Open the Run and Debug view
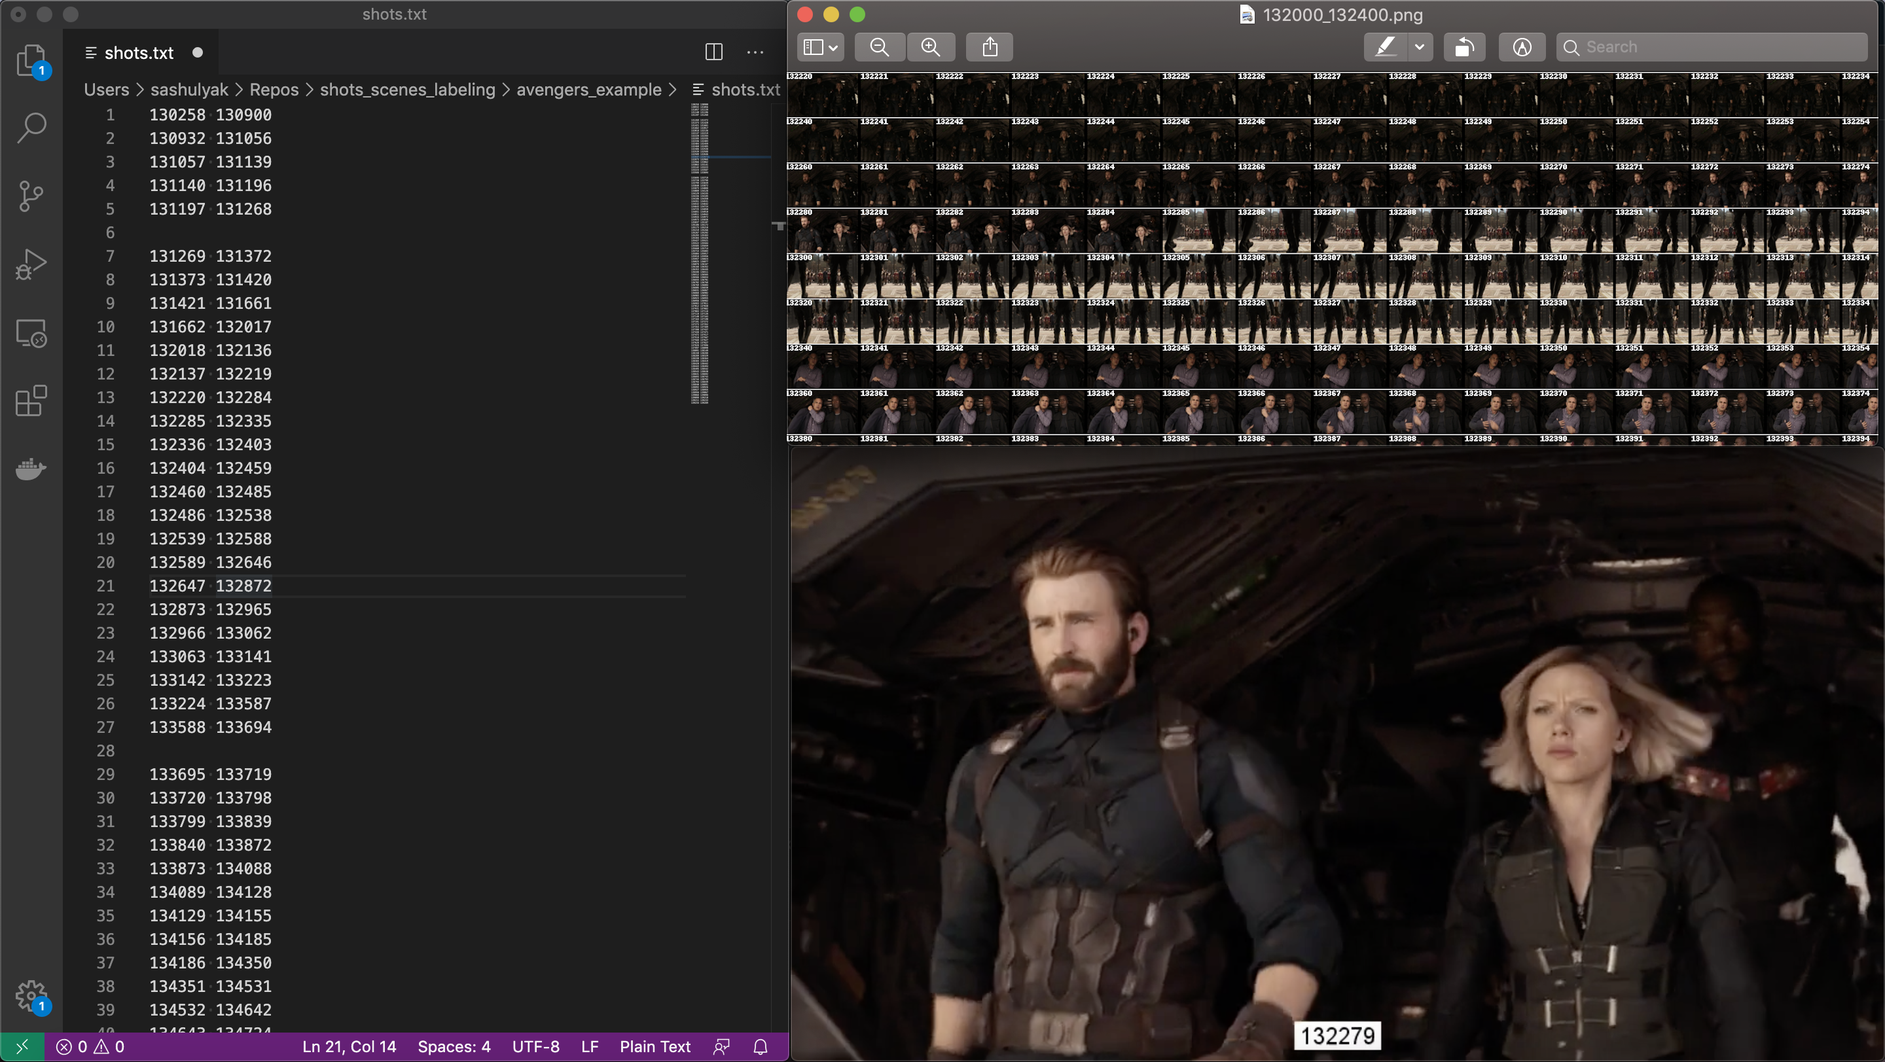 pyautogui.click(x=31, y=264)
